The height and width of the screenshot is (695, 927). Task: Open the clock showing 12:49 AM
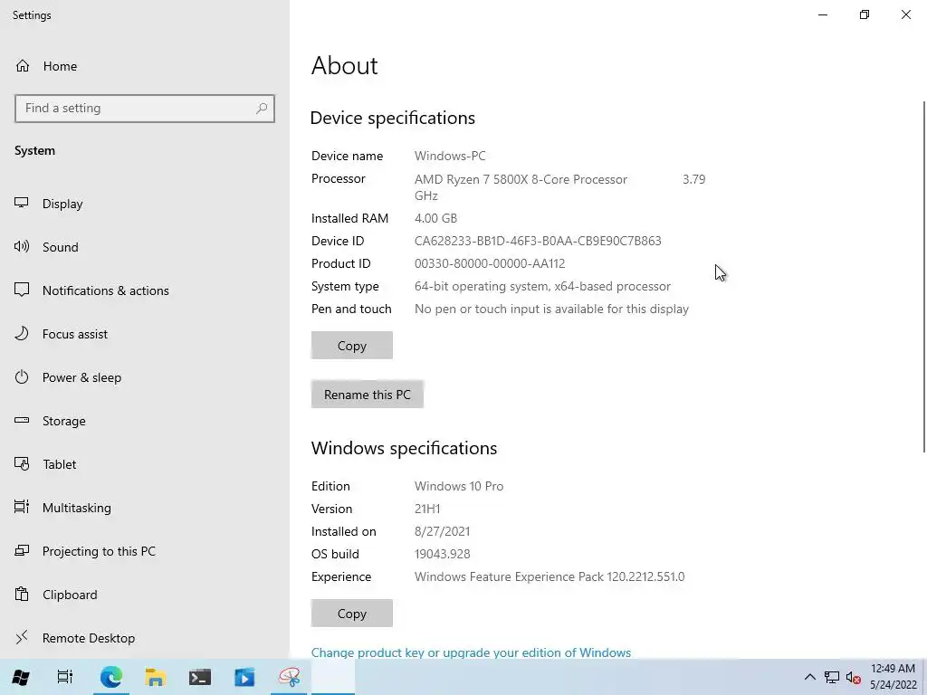893,677
